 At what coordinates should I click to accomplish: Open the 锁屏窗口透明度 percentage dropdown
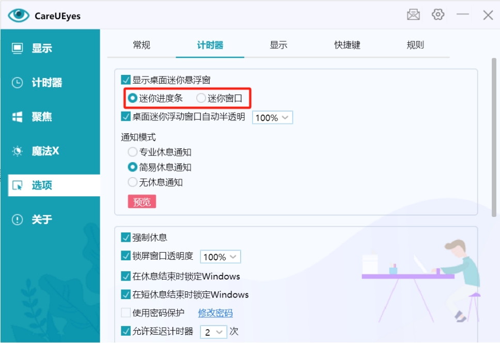(x=221, y=257)
